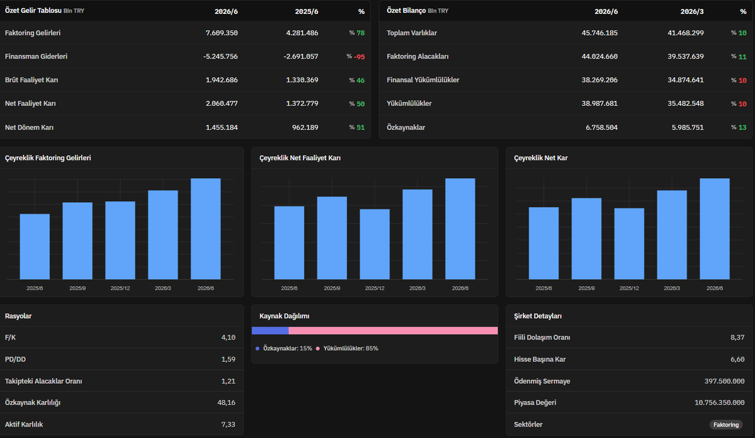755x438 pixels.
Task: Click the value 4.281.486
Action: click(302, 33)
